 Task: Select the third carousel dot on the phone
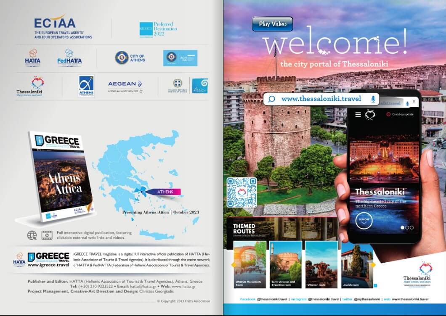click(x=411, y=227)
